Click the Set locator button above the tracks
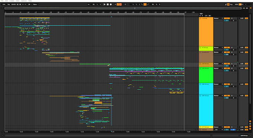Image resolution: width=253 pixels, height=138 pixels. click(x=201, y=14)
